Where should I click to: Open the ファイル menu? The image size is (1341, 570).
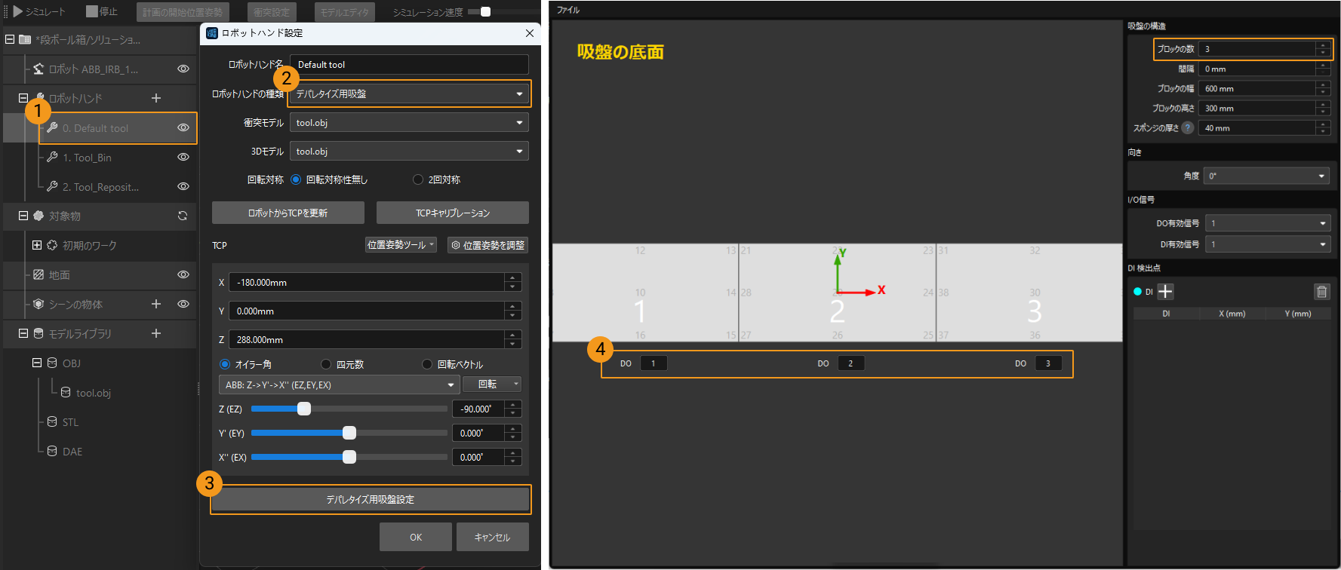pyautogui.click(x=567, y=10)
